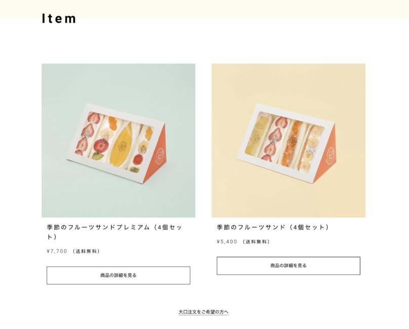Open the 大口注文をご希望の方へ link
This screenshot has height=329, width=409.
pos(203,312)
